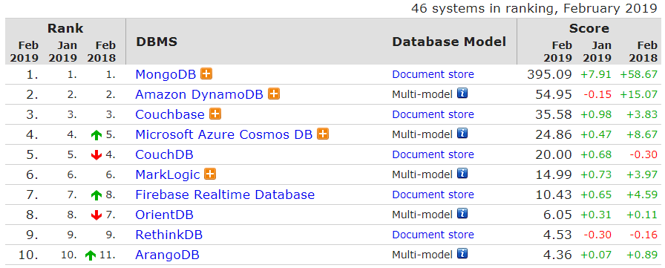The height and width of the screenshot is (268, 665).
Task: Open the OrientDB link
Action: [165, 215]
